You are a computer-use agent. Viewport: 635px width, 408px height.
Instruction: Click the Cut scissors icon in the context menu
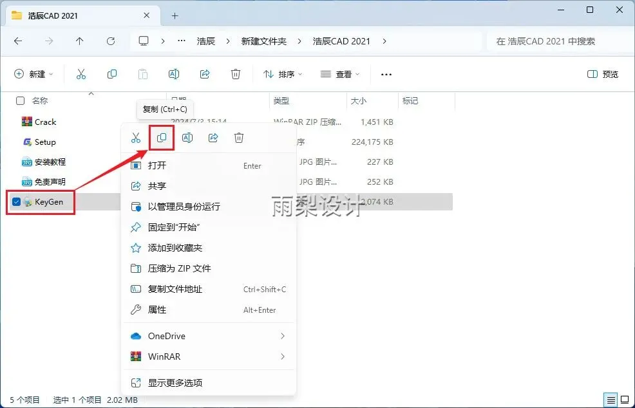pyautogui.click(x=136, y=138)
